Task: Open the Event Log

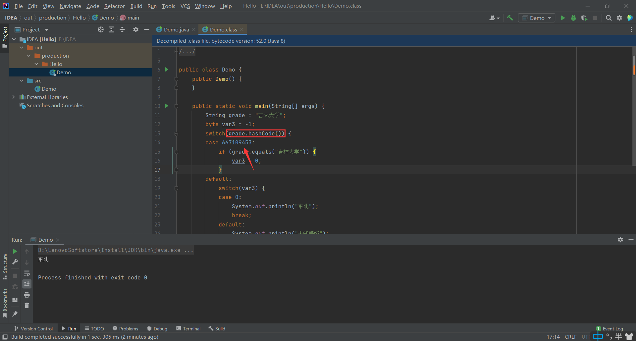Action: point(609,328)
